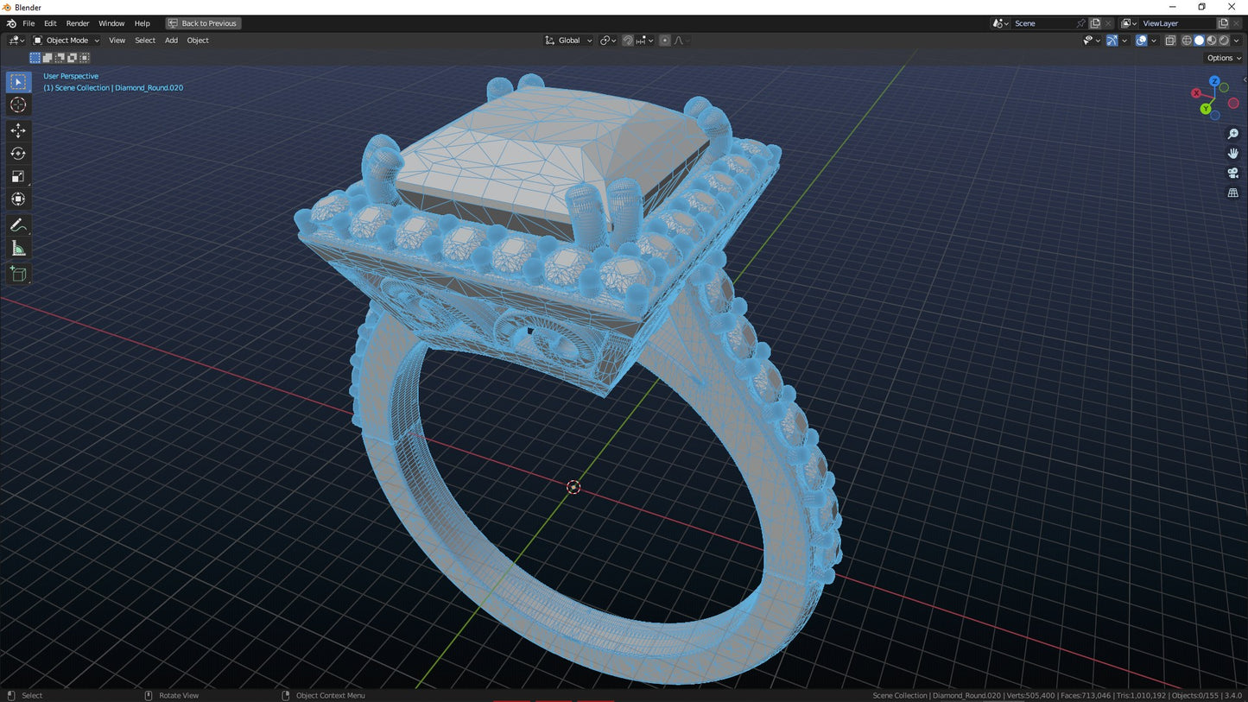Select the Cursor tool in the toolbar
1248x702 pixels.
point(18,104)
